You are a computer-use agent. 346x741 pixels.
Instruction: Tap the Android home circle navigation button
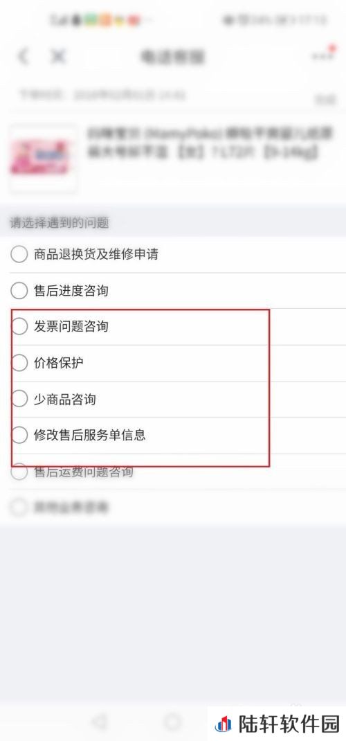173,721
